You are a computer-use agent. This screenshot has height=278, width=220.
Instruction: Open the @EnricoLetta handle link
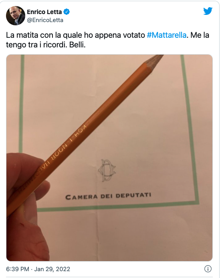pyautogui.click(x=45, y=20)
